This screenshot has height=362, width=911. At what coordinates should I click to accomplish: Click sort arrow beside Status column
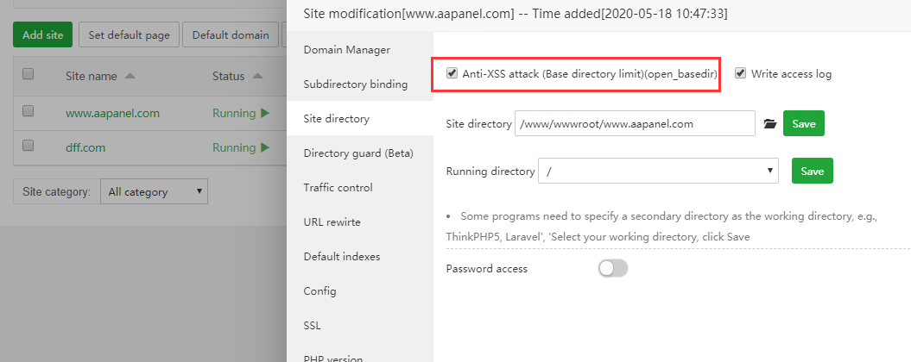(x=258, y=77)
